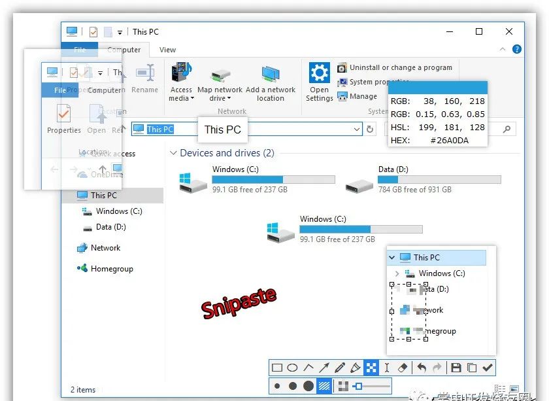Click the computer icon in the title bar
The height and width of the screenshot is (401, 549).
[72, 31]
